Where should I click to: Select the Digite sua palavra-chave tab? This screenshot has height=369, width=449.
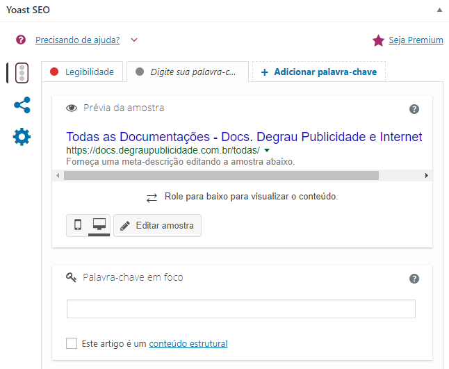[188, 72]
